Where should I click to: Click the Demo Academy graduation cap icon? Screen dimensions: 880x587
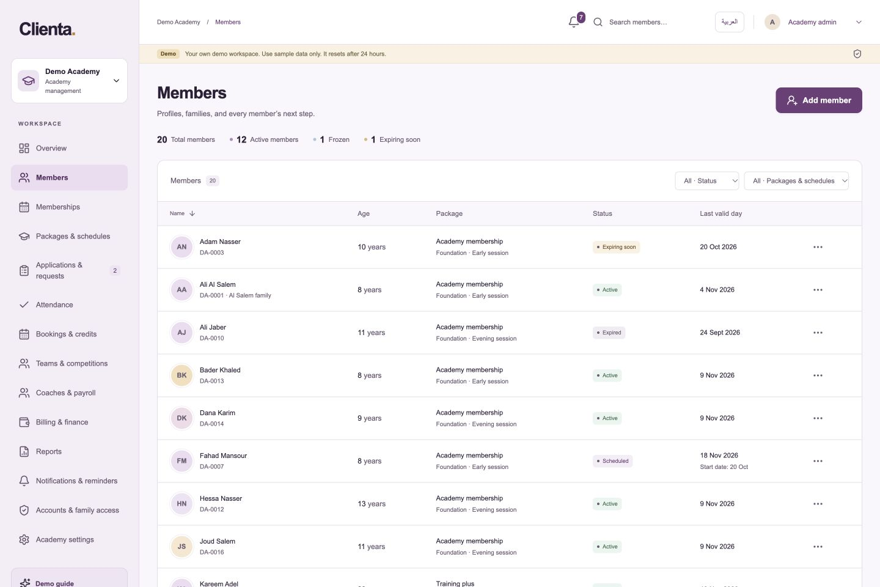tap(29, 81)
